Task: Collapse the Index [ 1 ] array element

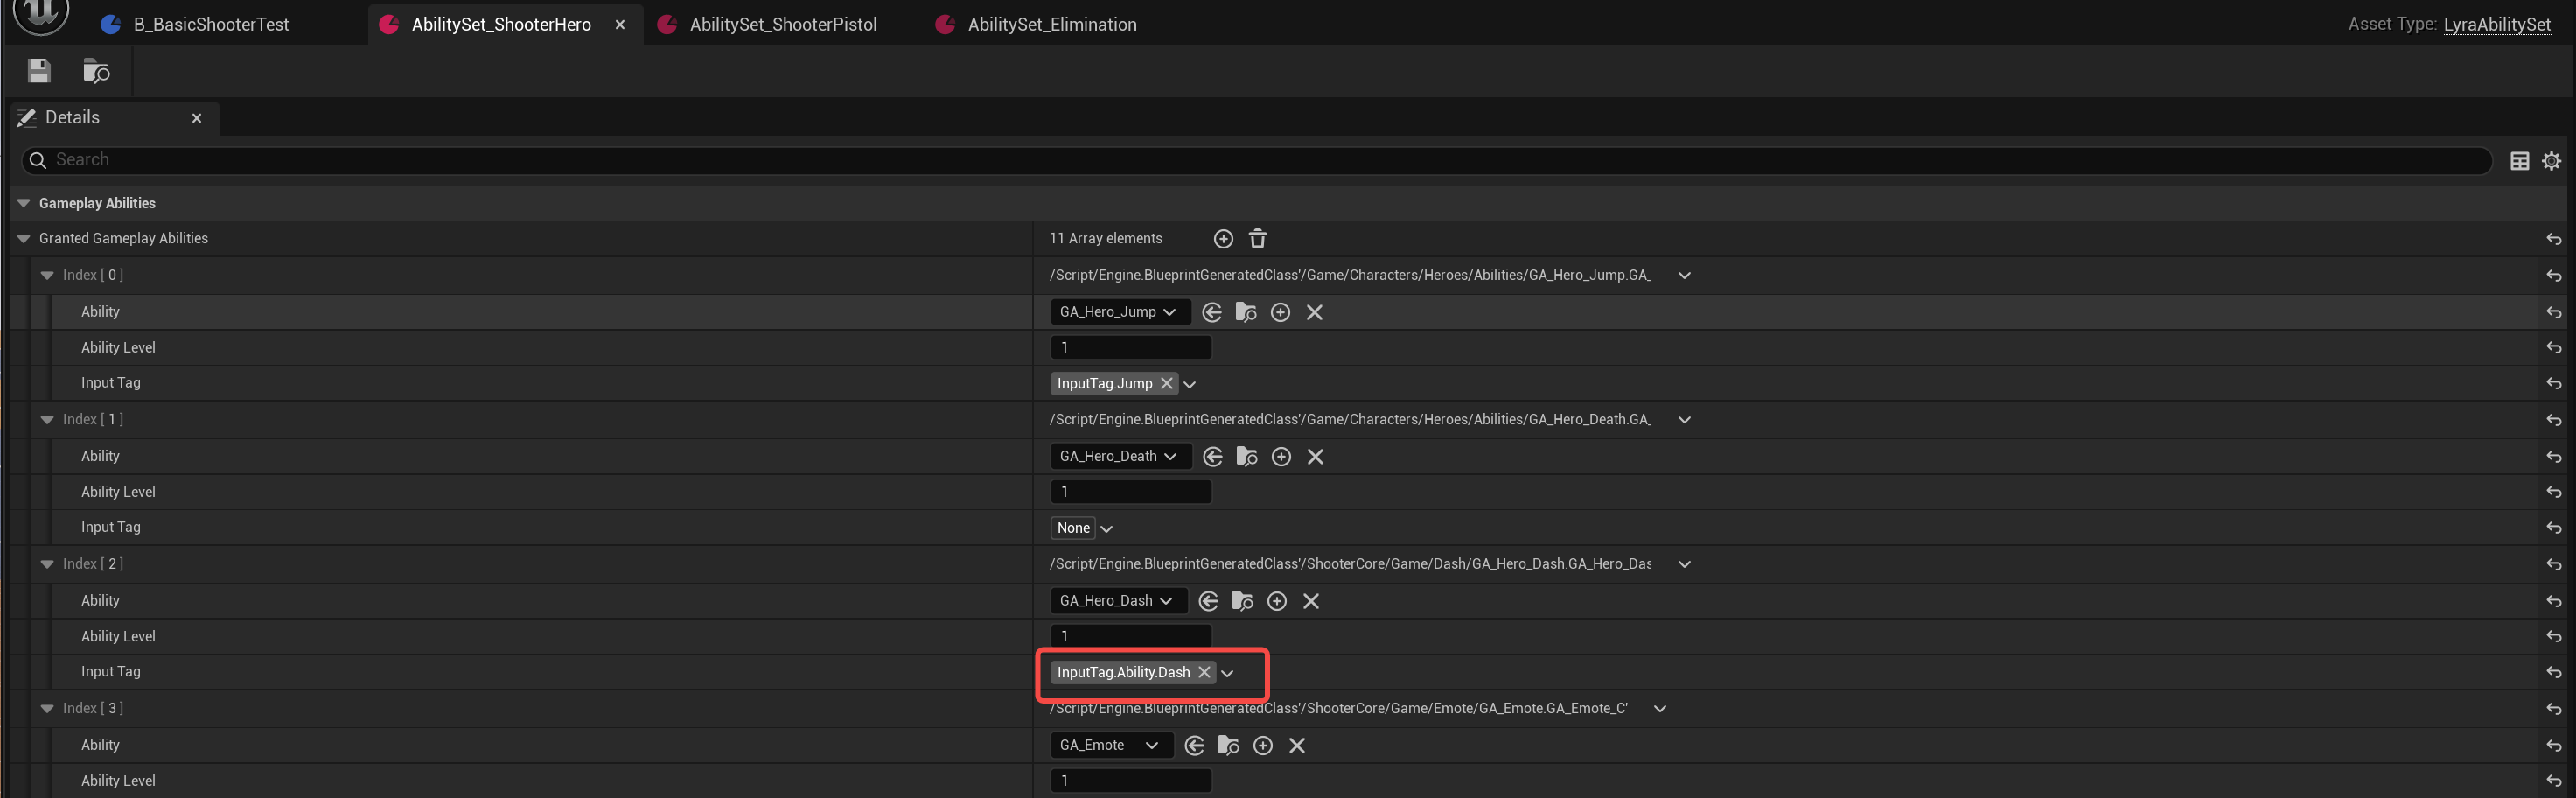Action: (47, 420)
